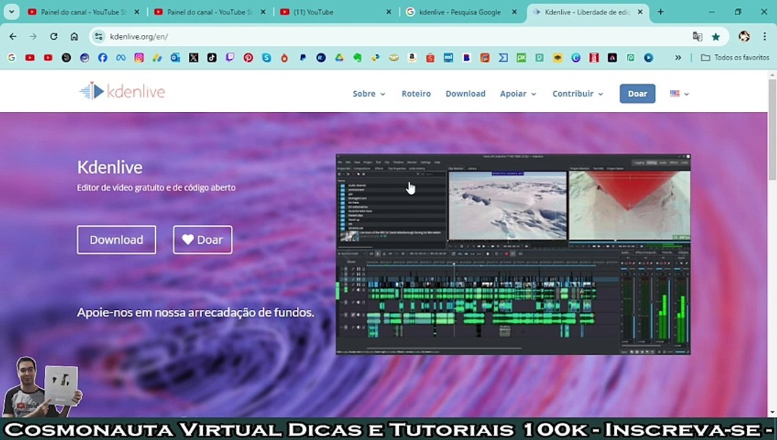This screenshot has width=777, height=440.
Task: Open the Google bookmark
Action: [11, 57]
